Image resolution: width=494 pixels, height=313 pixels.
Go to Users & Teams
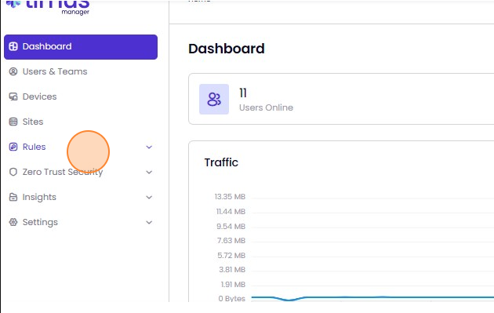pos(55,71)
